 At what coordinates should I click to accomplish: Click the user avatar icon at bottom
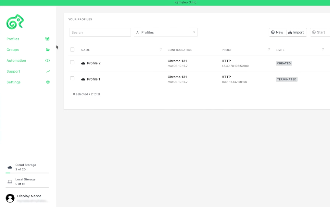coord(10,198)
